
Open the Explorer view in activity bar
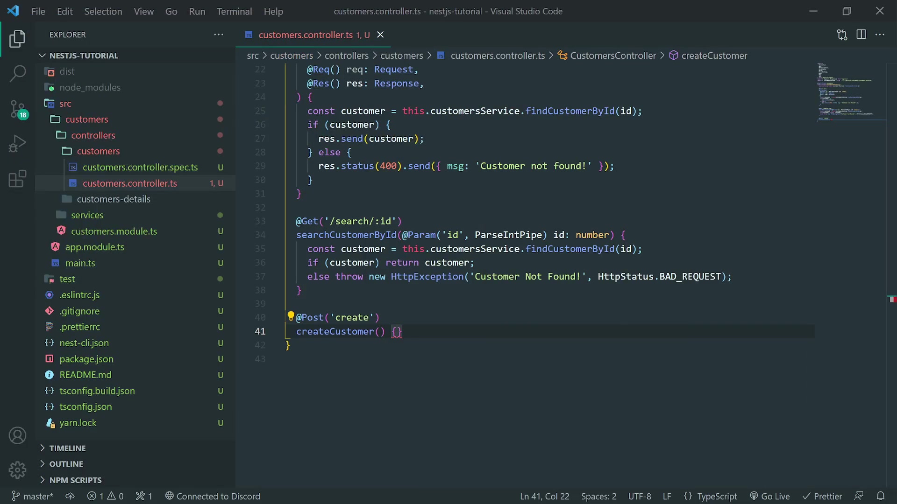[x=17, y=39]
